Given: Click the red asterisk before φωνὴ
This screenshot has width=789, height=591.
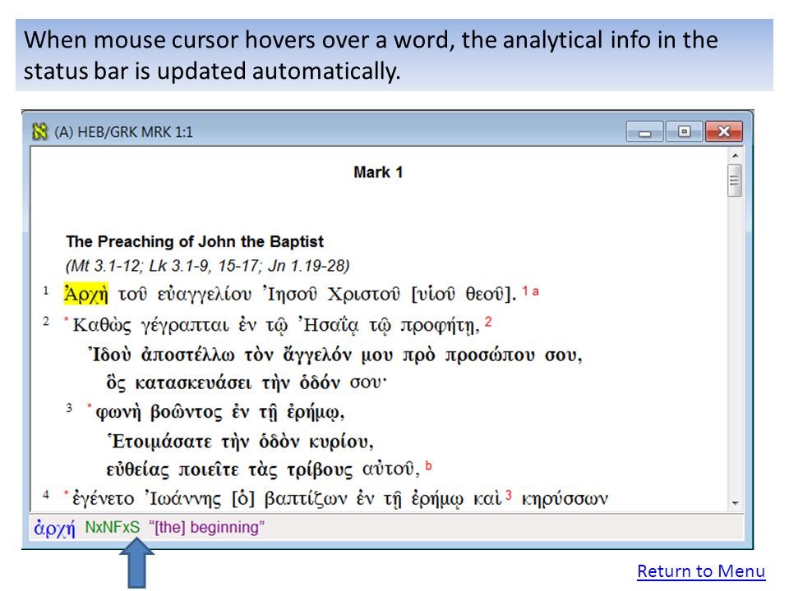Looking at the screenshot, I should (90, 406).
